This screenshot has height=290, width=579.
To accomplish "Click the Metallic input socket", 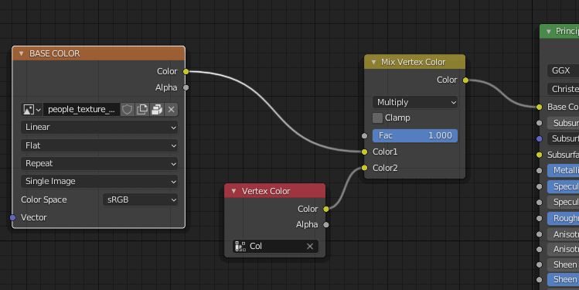I will coord(539,171).
